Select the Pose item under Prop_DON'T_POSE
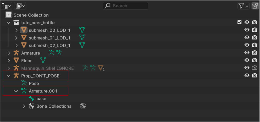260x122 pixels. coord(34,84)
